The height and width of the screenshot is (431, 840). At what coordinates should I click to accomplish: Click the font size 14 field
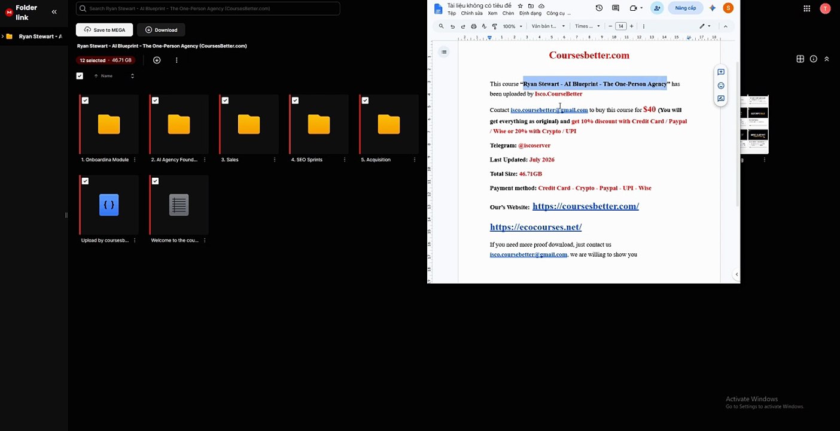(621, 26)
